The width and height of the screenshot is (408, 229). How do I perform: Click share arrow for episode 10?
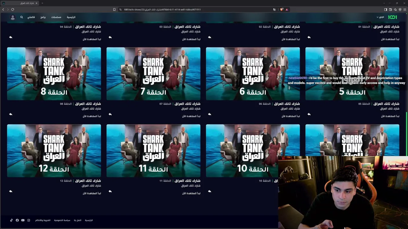pyautogui.click(x=209, y=191)
